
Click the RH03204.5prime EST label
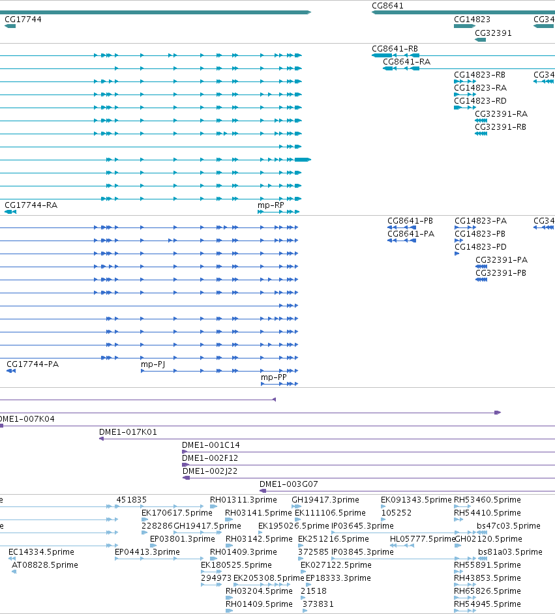click(x=259, y=591)
